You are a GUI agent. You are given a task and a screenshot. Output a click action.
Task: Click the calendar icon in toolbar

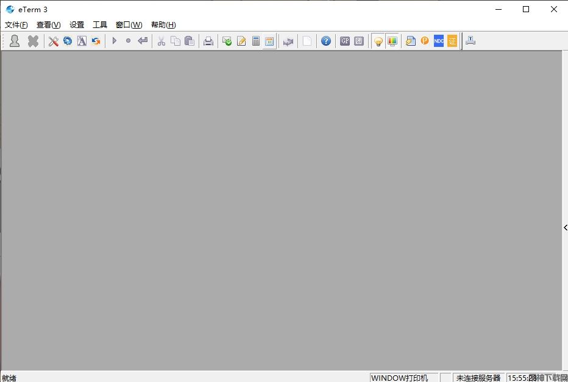tap(269, 41)
